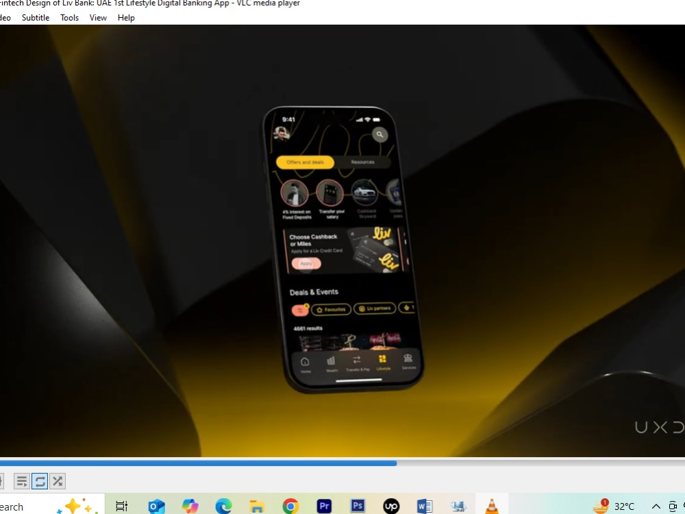685x514 pixels.
Task: Click the blue played portion of seek bar
Action: pyautogui.click(x=199, y=463)
